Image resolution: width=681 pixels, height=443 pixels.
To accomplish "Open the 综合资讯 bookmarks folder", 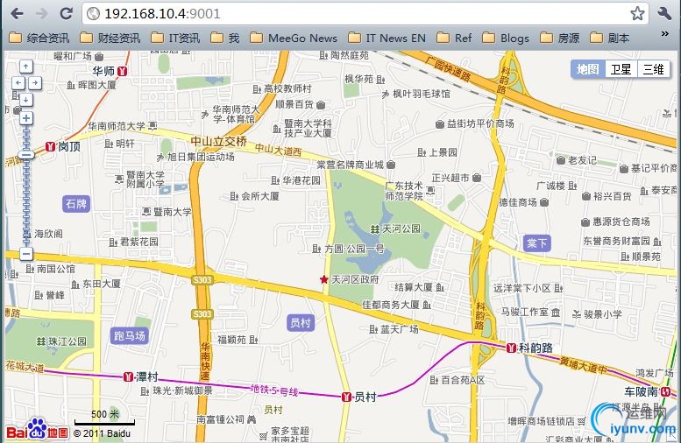I will click(x=39, y=39).
